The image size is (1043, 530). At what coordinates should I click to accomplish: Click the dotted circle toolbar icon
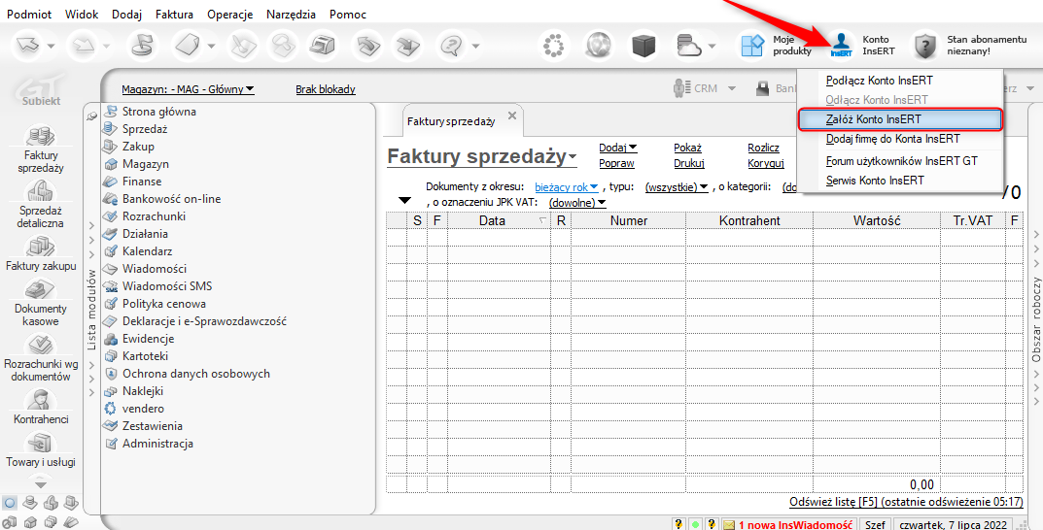[x=553, y=46]
